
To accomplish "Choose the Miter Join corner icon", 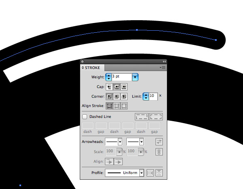I will tap(109, 97).
